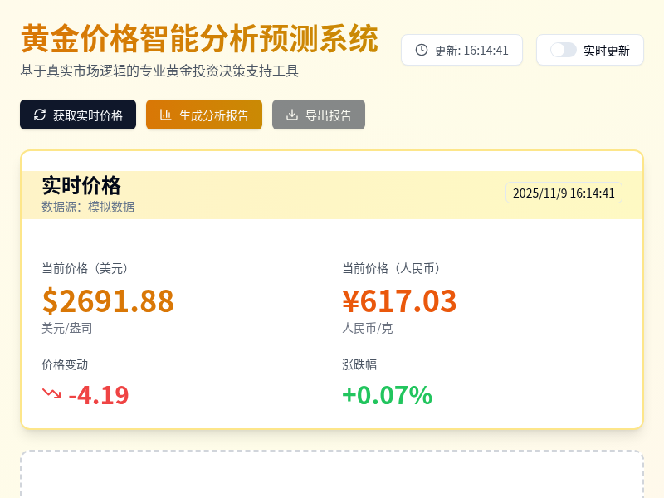Click the download icon on 导出报告 button
The height and width of the screenshot is (498, 664).
coord(292,115)
